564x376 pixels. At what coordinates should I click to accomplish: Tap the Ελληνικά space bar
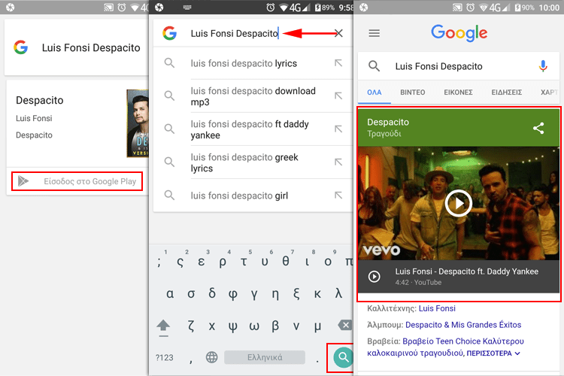(x=265, y=357)
